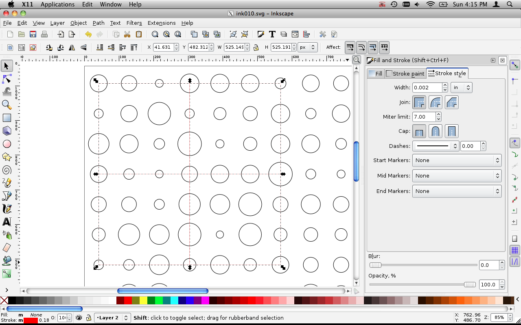Select the Connector tool at toolbox bottom
This screenshot has width=521, height=325.
pyautogui.click(x=7, y=274)
